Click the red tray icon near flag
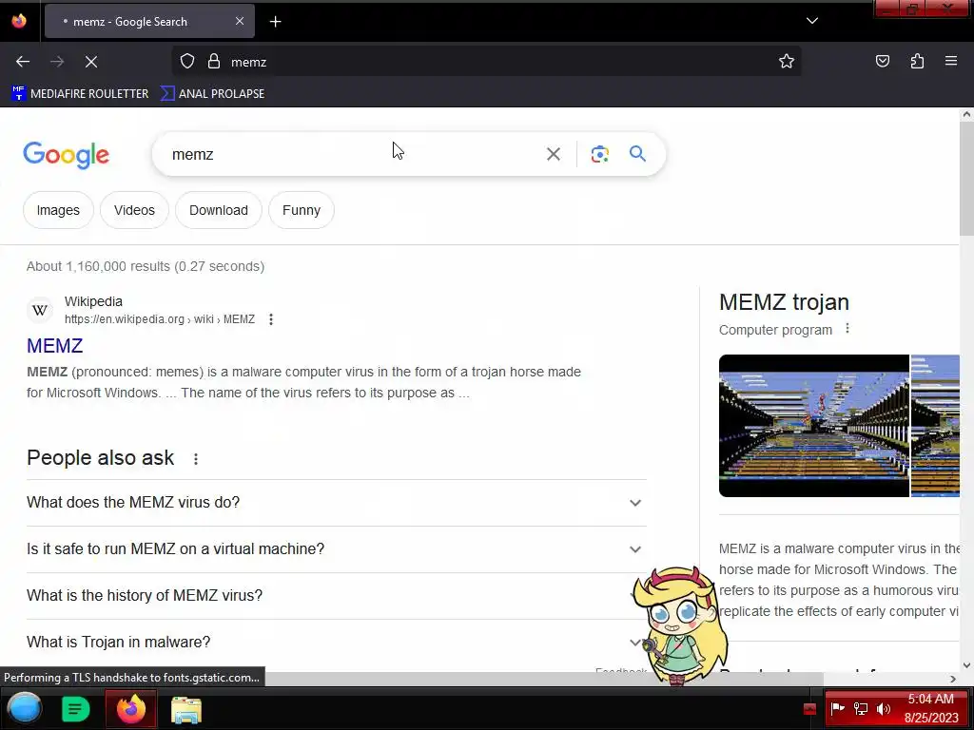Viewport: 974px width, 730px height. [x=809, y=709]
